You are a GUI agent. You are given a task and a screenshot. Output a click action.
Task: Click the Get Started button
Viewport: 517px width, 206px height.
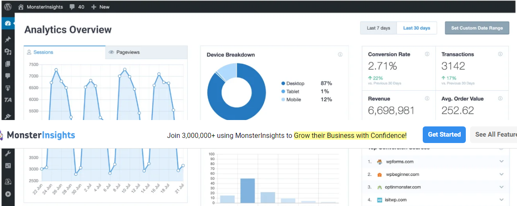pos(444,134)
